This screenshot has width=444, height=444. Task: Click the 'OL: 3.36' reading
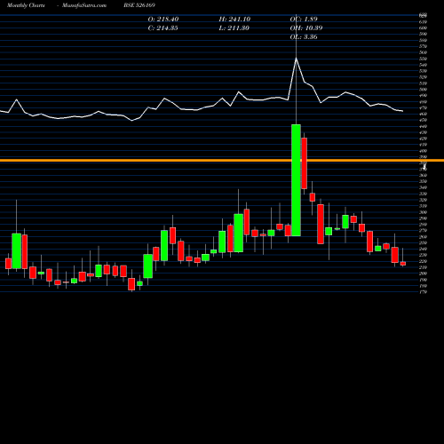tap(304, 37)
